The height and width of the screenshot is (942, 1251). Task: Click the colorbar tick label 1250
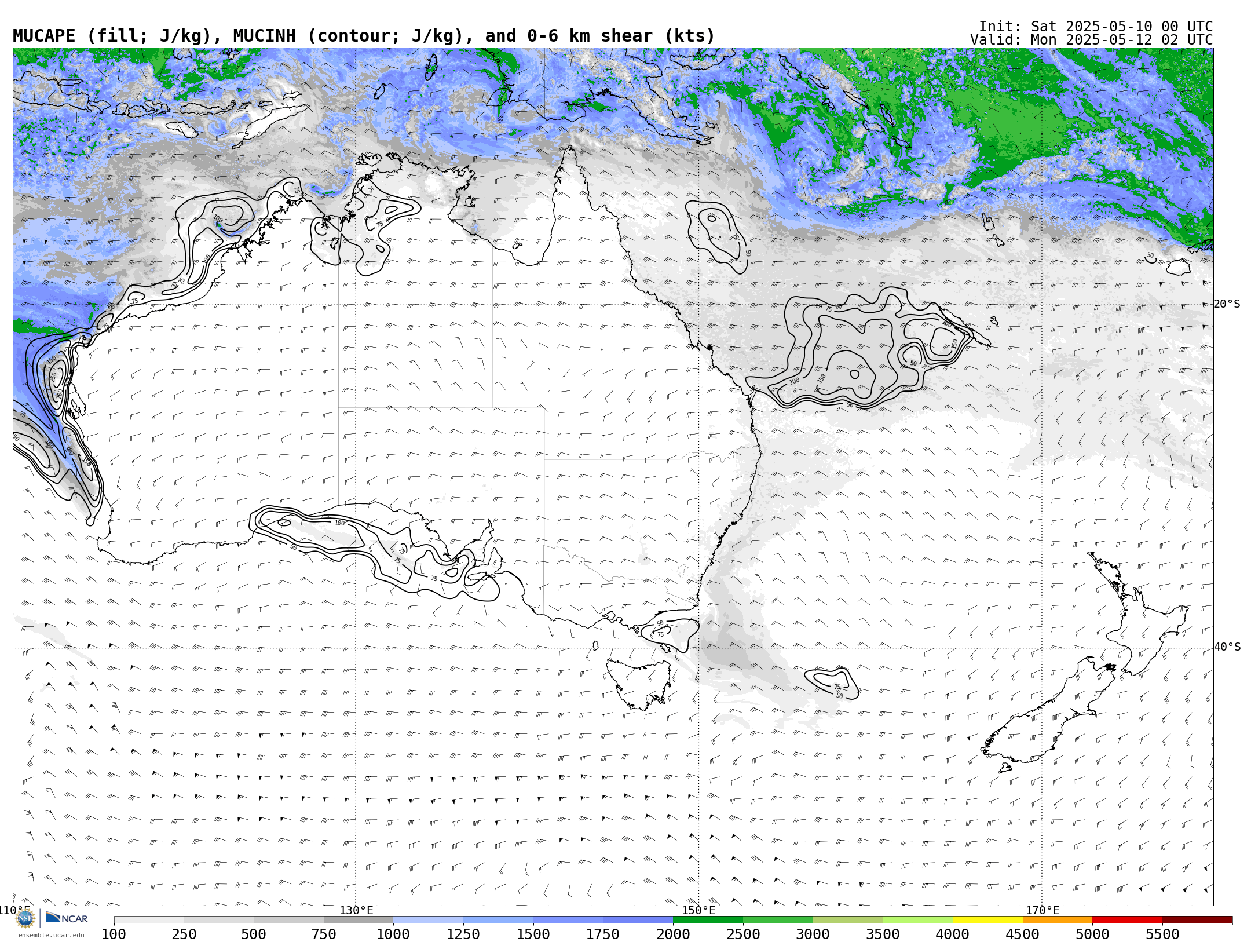(x=463, y=934)
